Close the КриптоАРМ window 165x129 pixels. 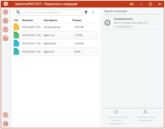159,4
